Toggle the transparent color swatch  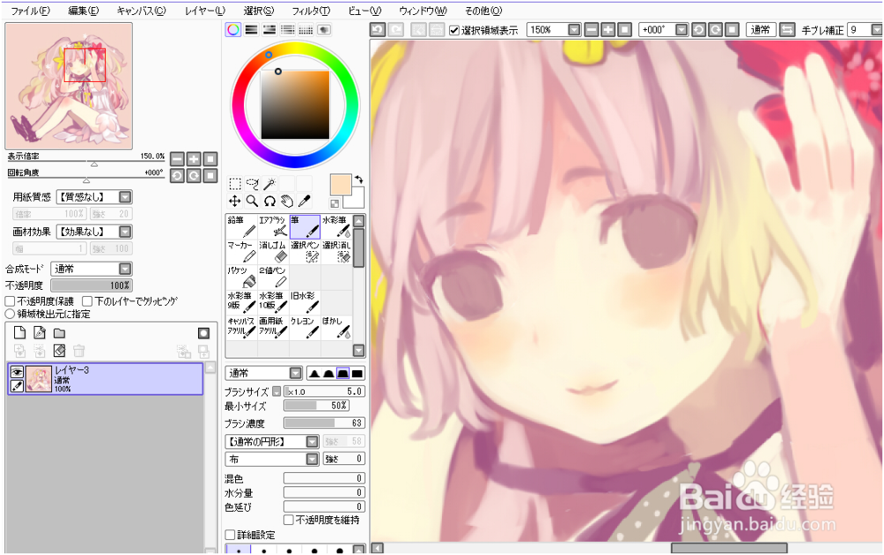[x=334, y=203]
